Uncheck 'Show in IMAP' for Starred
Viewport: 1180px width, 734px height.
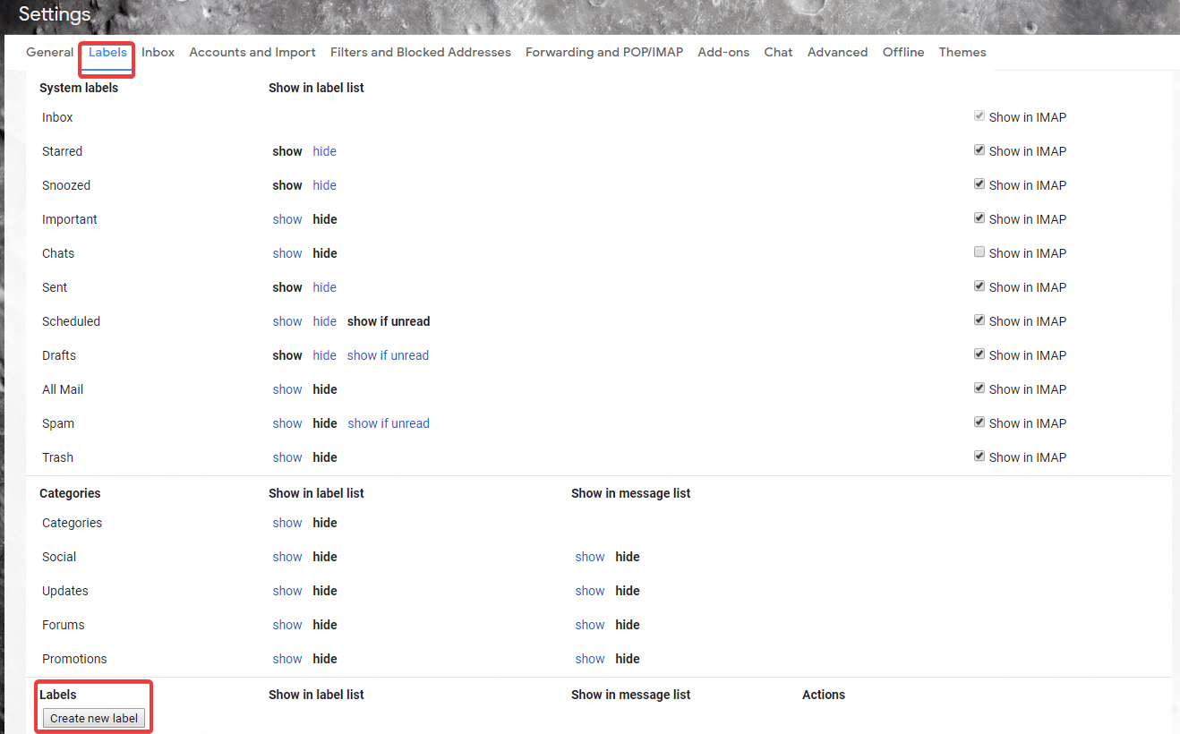(979, 149)
